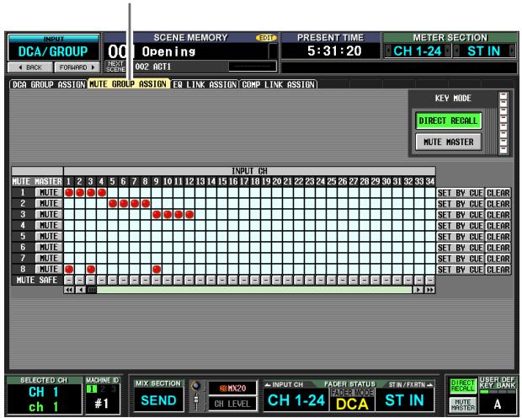The image size is (522, 418).
Task: Assign channel 20 to mute group 4
Action: 277,226
